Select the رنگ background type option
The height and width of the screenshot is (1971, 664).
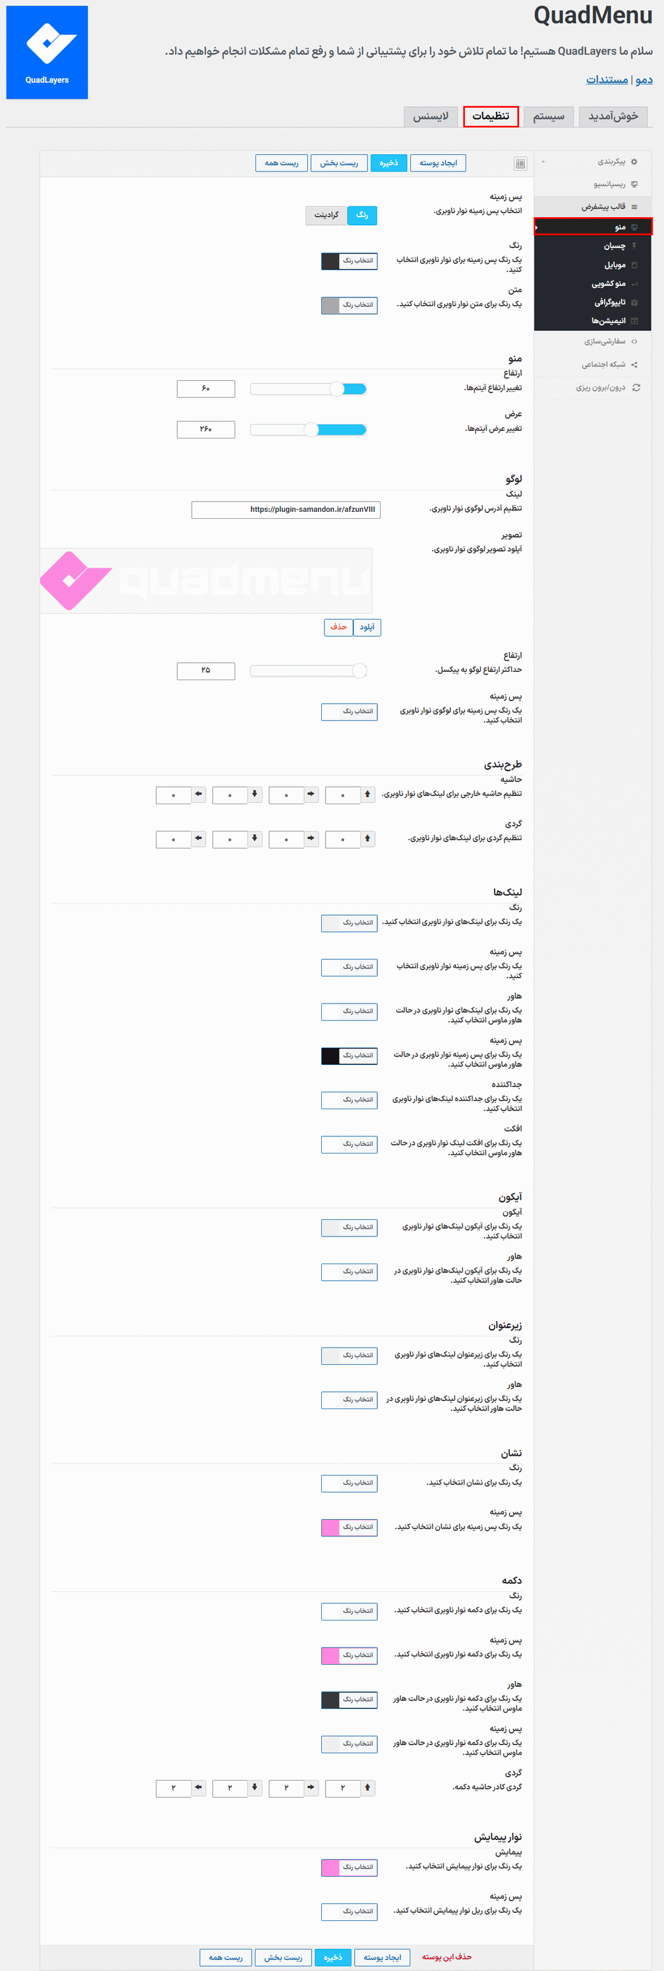(x=362, y=215)
